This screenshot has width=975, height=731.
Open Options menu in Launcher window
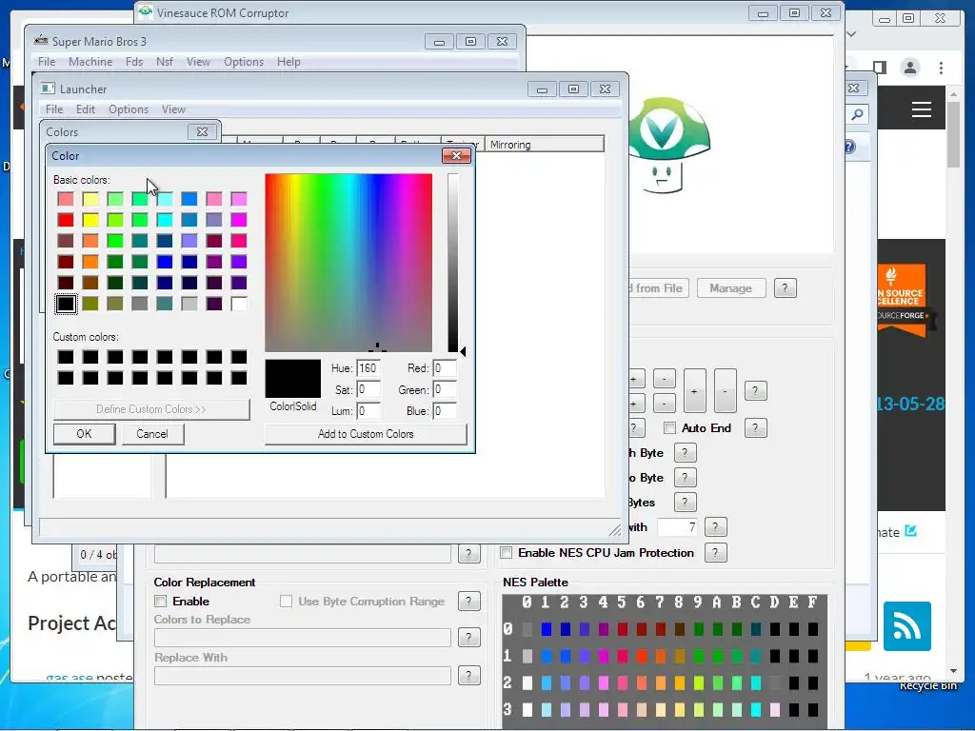(x=129, y=109)
